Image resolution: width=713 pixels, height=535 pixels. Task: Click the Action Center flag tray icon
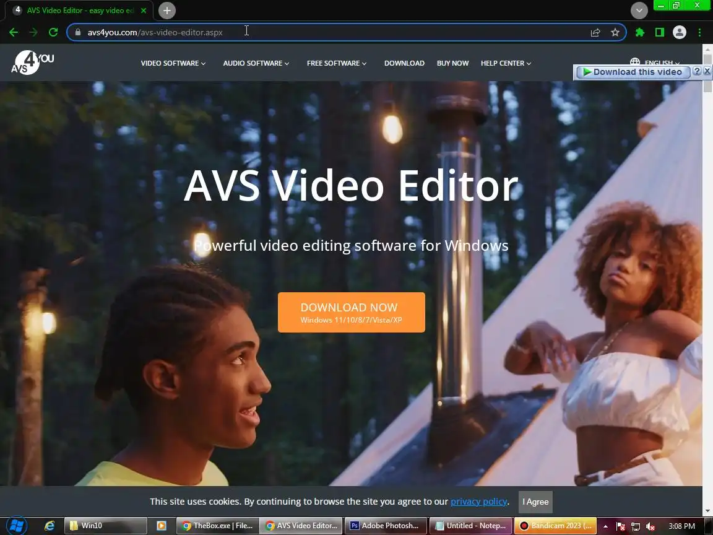(x=620, y=526)
